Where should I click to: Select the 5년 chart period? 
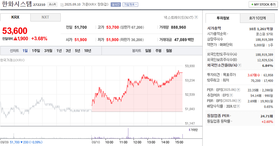click(x=77, y=51)
